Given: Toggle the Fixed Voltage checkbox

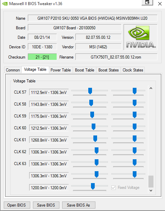Looking at the screenshot, I should tap(114, 188).
